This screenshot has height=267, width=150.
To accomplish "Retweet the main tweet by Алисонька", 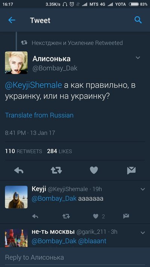I will tap(57, 170).
